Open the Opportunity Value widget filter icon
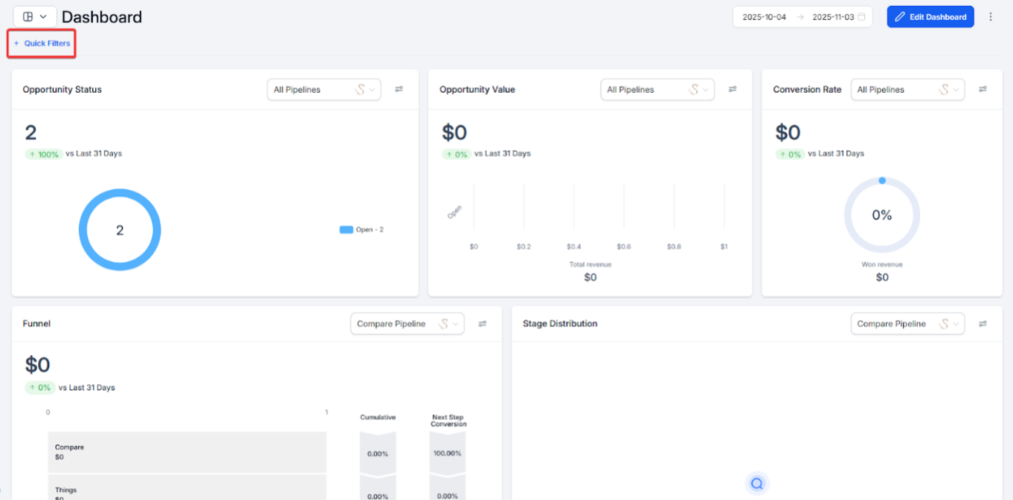The image size is (1013, 500). (733, 89)
